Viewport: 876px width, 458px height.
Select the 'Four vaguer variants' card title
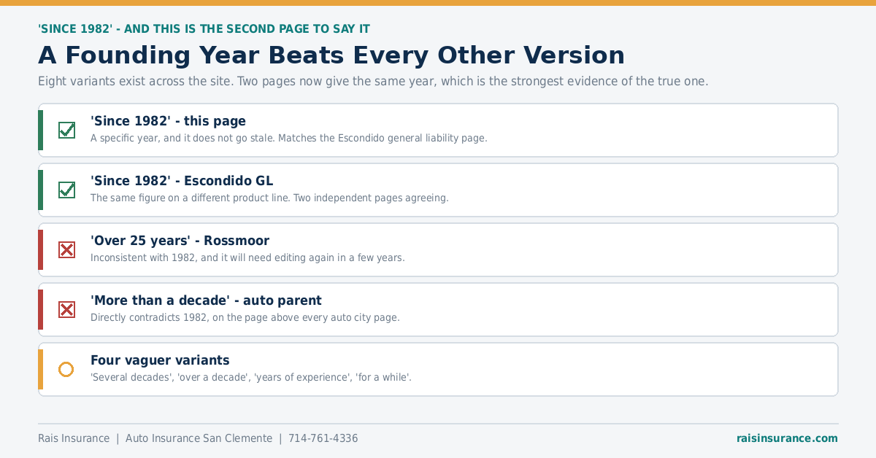click(160, 360)
